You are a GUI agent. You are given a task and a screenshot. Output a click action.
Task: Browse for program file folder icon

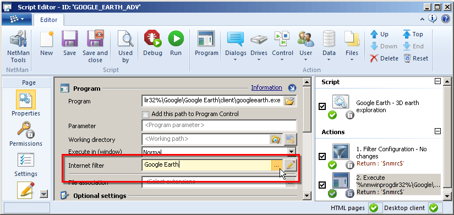click(289, 101)
